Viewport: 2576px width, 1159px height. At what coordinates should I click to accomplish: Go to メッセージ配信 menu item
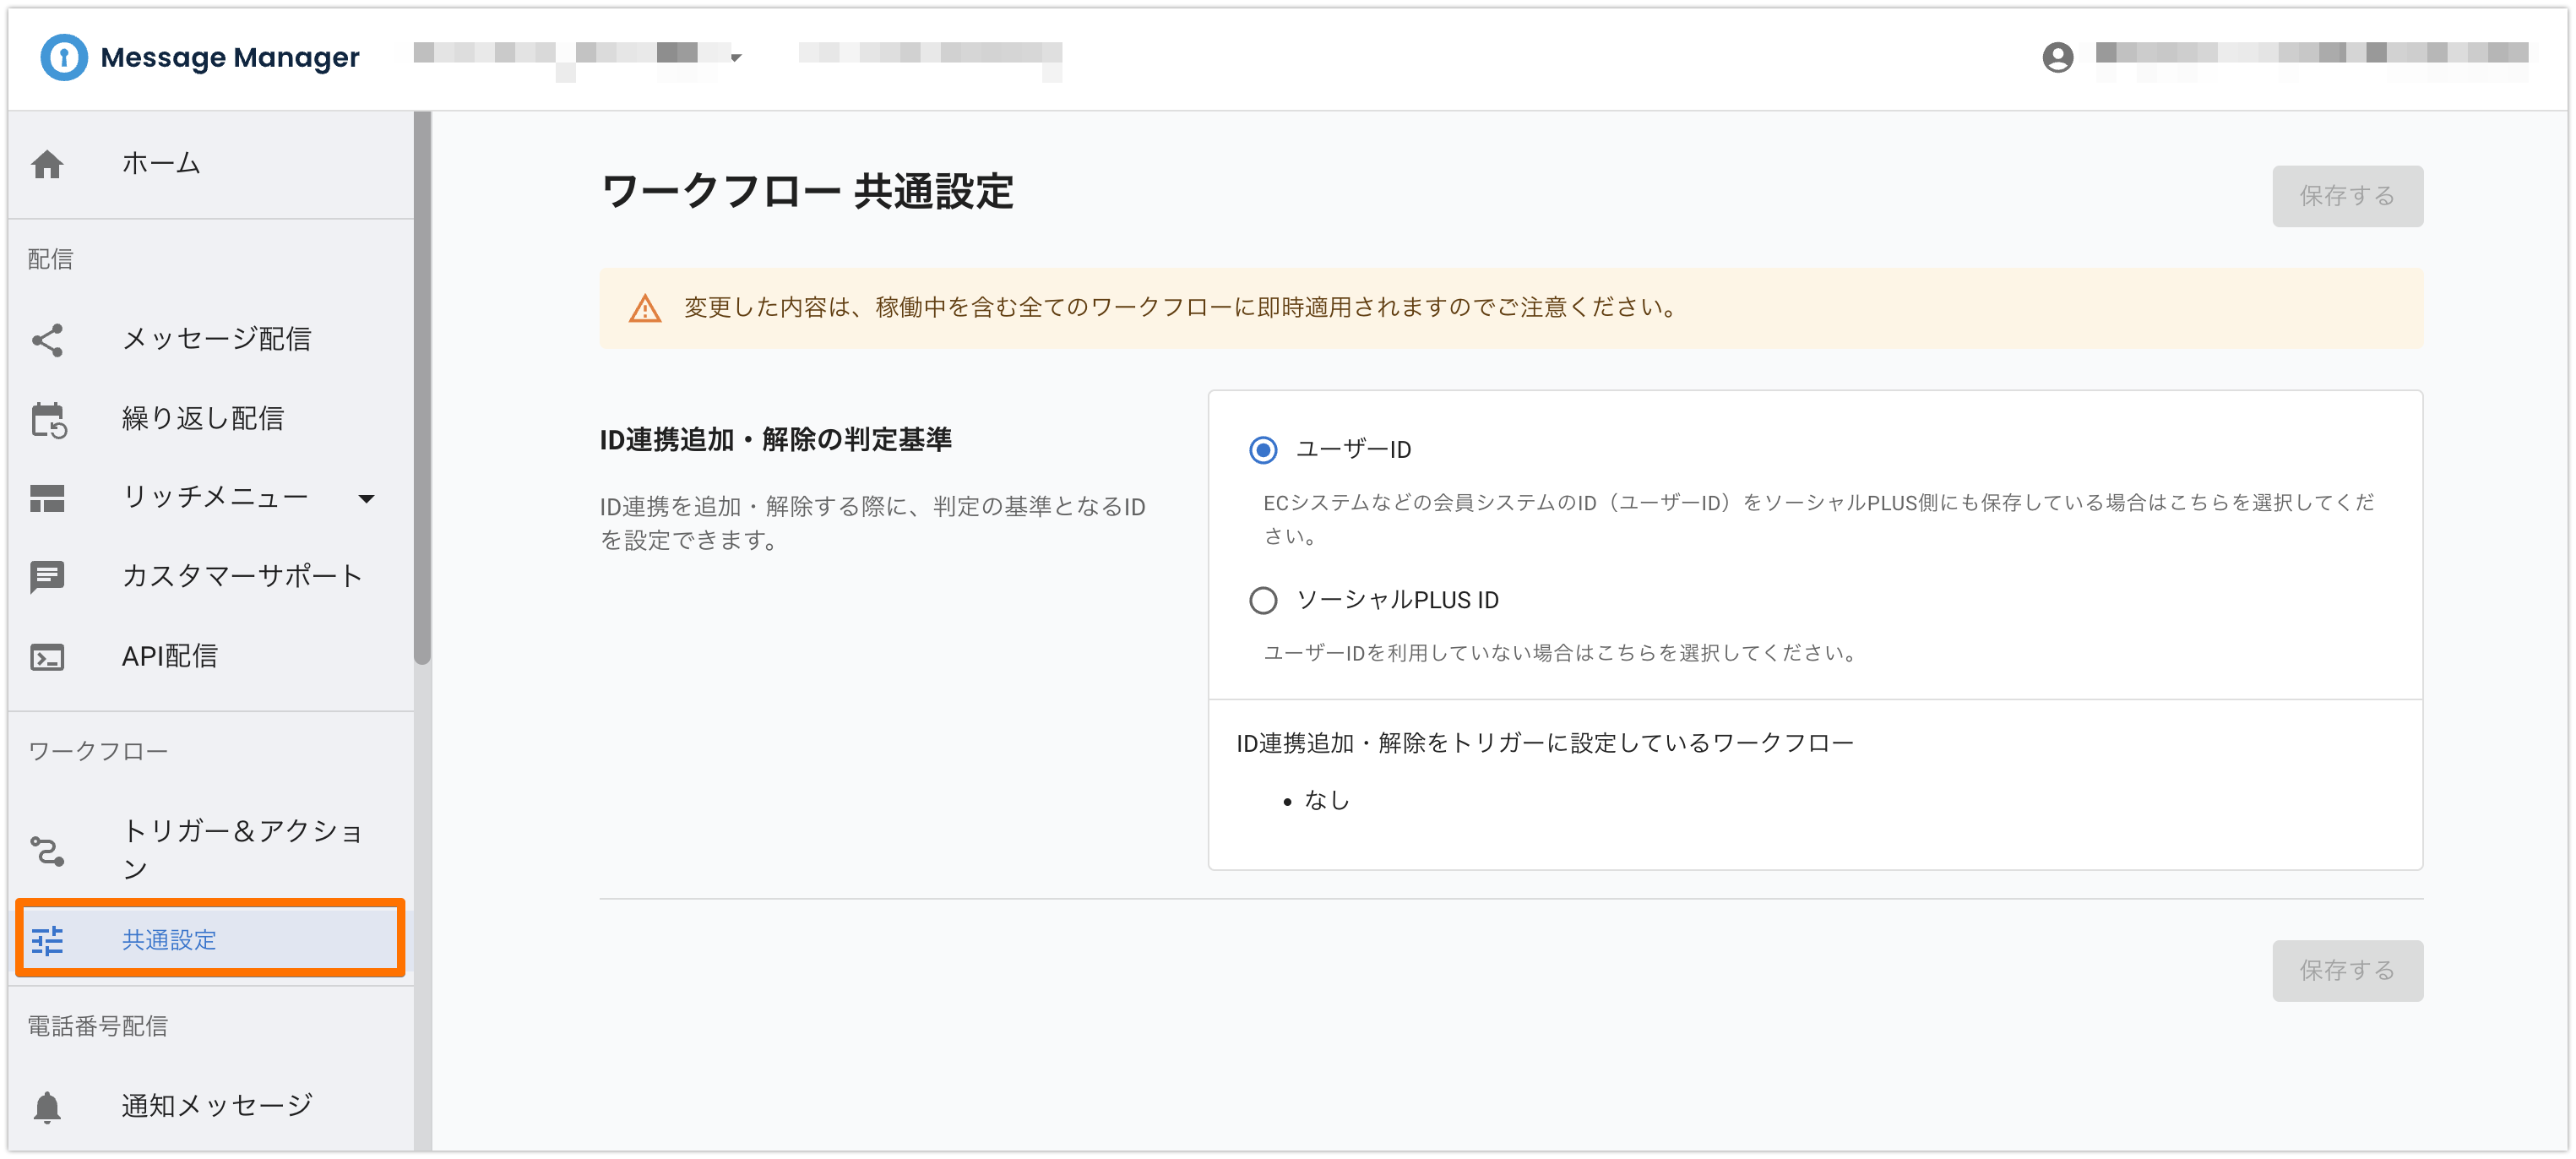[x=216, y=340]
